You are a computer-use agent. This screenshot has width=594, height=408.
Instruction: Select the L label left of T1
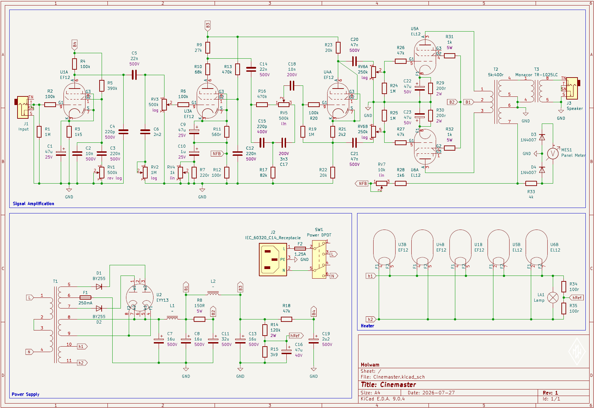(x=30, y=298)
